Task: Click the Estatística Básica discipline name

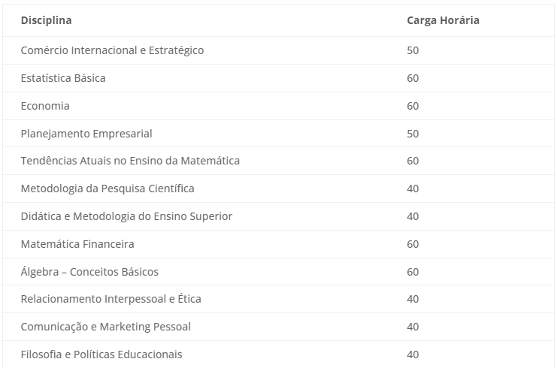Action: (x=63, y=78)
